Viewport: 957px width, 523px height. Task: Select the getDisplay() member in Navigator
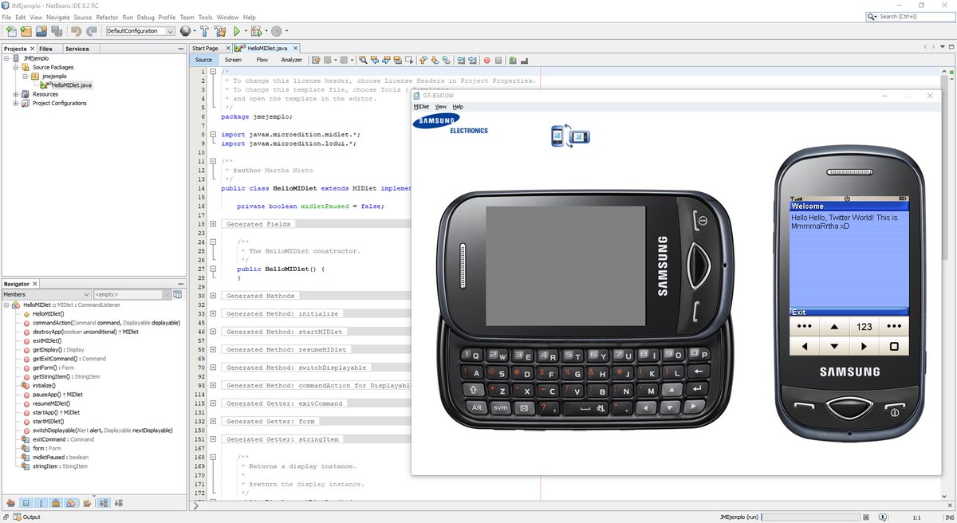(x=58, y=349)
